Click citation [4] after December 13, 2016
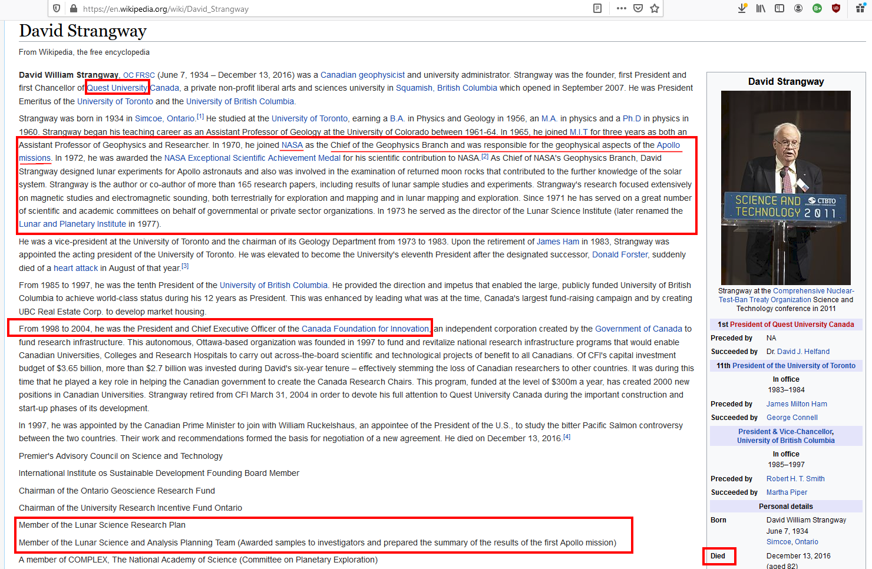Viewport: 872px width, 569px height. tap(567, 437)
